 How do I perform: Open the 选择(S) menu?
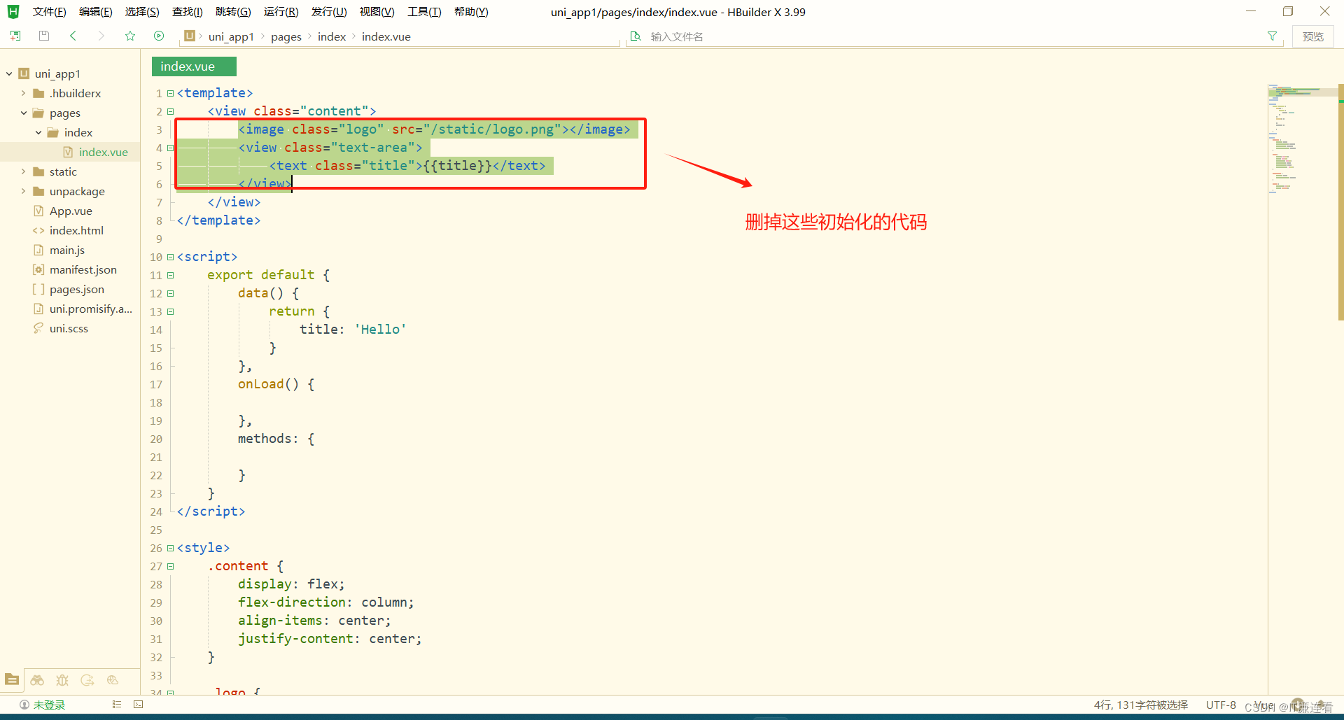coord(142,12)
